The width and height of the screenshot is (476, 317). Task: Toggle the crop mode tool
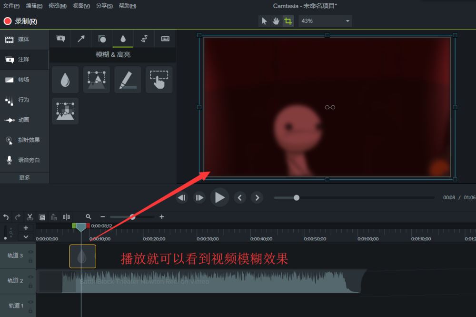tap(288, 21)
